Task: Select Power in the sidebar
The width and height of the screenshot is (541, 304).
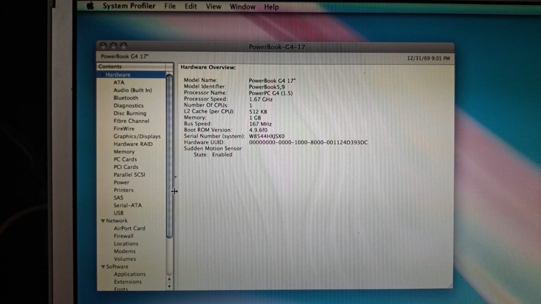Action: click(x=121, y=182)
